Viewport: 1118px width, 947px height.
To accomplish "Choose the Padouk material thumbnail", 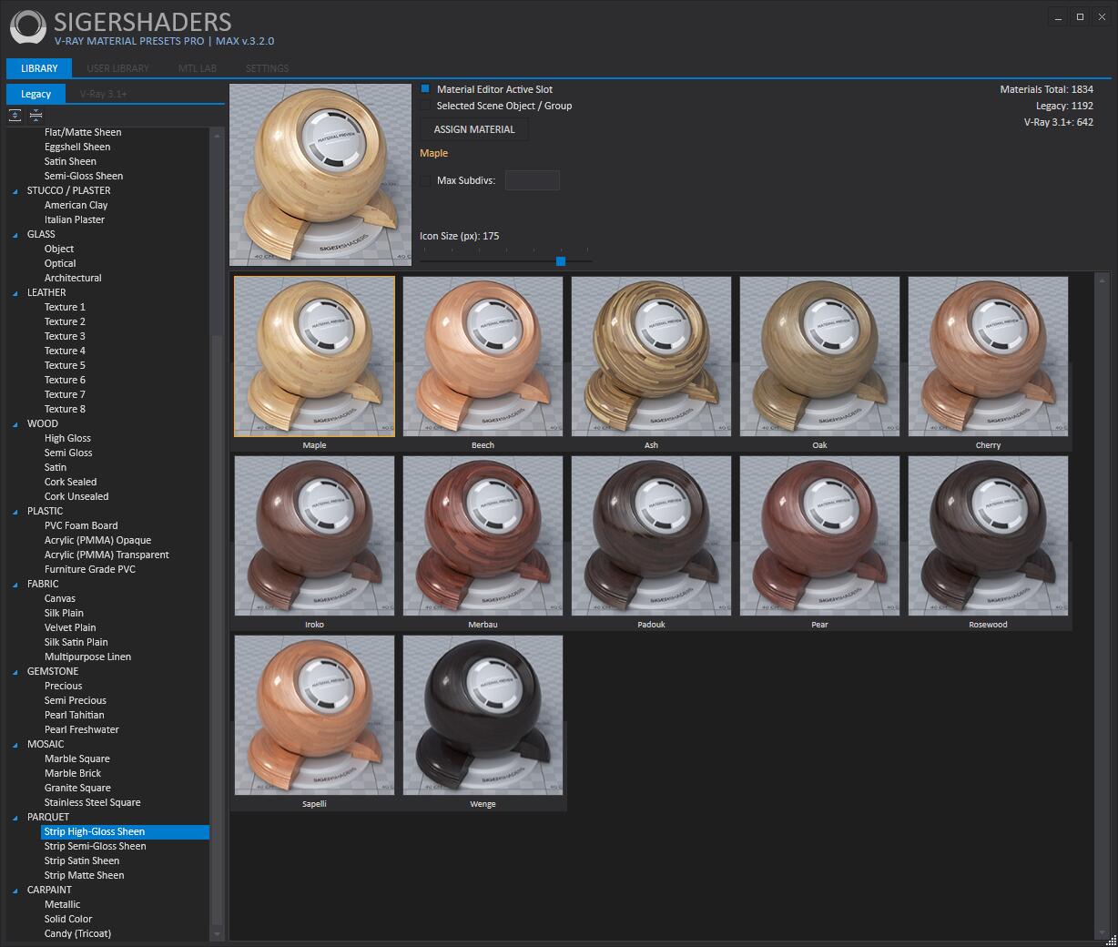I will point(652,535).
